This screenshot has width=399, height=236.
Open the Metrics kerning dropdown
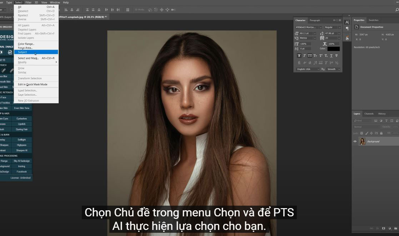tap(315, 38)
